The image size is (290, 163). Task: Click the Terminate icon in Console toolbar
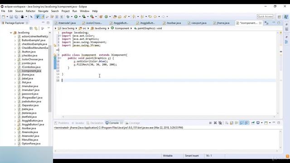pyautogui.click(x=210, y=123)
